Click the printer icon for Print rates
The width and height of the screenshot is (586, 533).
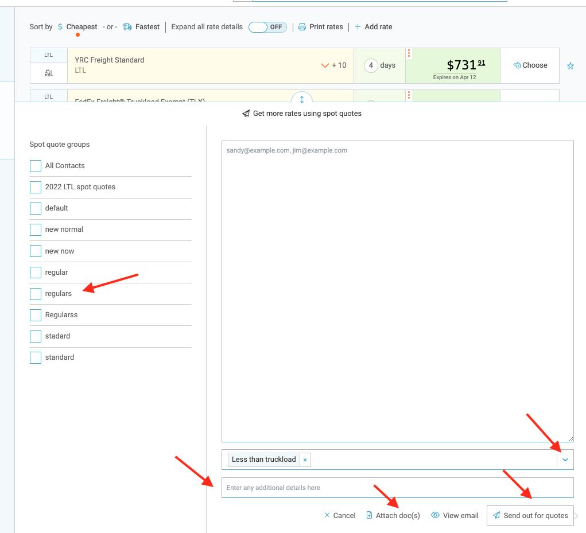click(x=302, y=27)
